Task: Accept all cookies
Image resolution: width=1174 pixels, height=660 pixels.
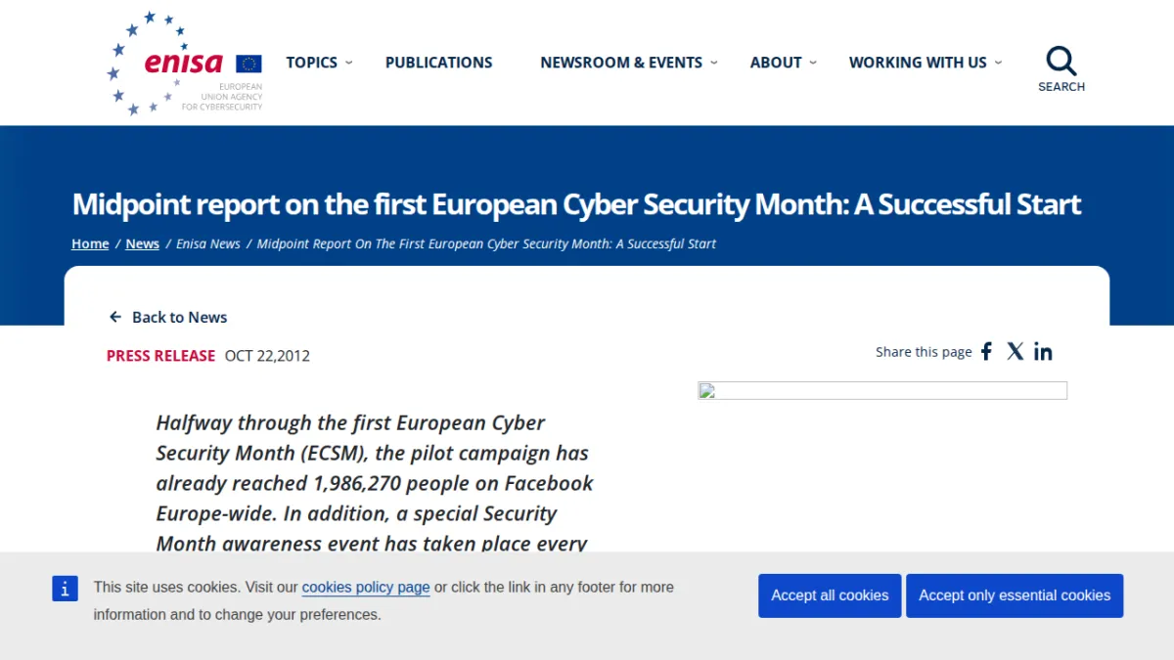Action: point(830,595)
